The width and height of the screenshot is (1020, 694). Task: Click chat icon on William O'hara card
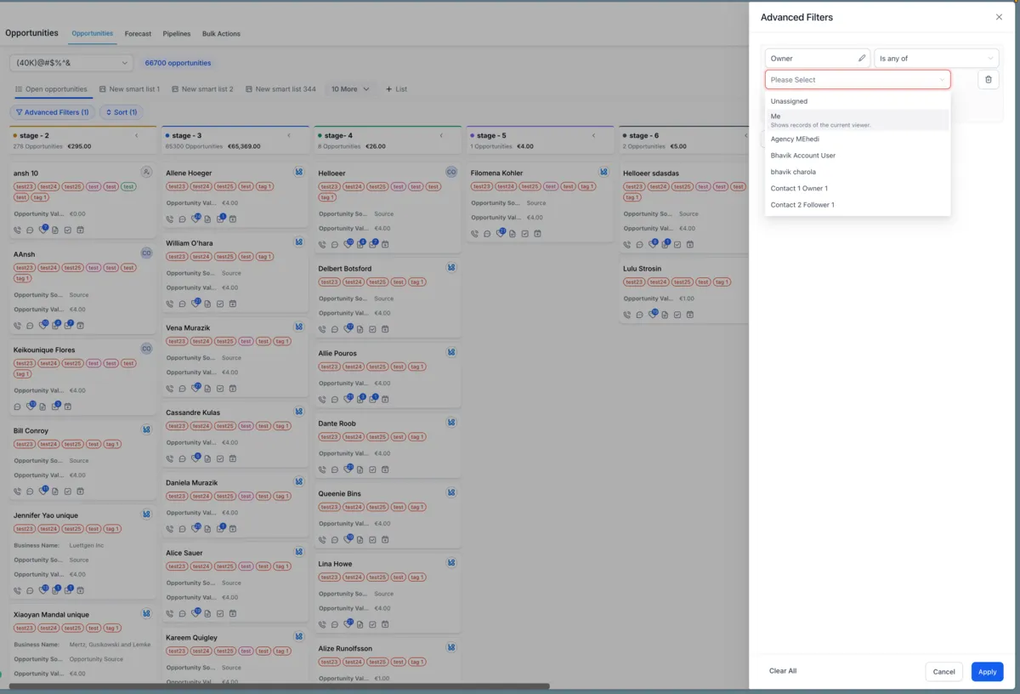(182, 304)
